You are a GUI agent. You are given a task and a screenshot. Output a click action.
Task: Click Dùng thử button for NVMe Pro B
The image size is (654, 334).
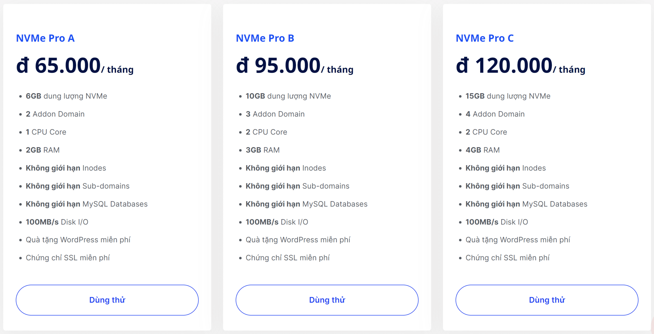(x=327, y=300)
